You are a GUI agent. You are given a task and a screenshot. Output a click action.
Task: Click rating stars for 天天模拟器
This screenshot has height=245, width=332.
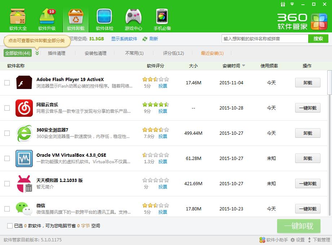point(156,180)
